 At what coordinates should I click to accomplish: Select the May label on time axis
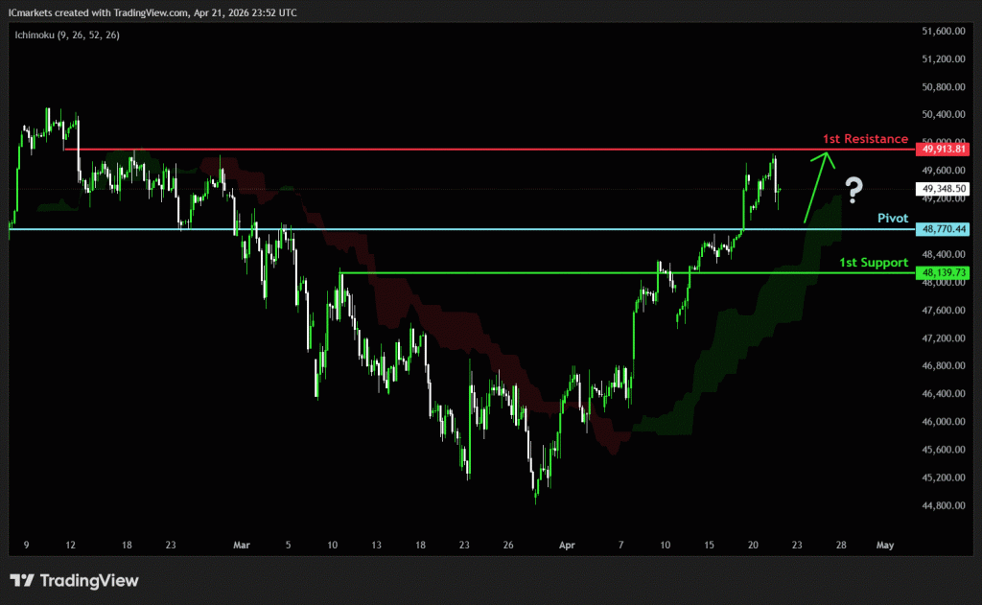(885, 545)
